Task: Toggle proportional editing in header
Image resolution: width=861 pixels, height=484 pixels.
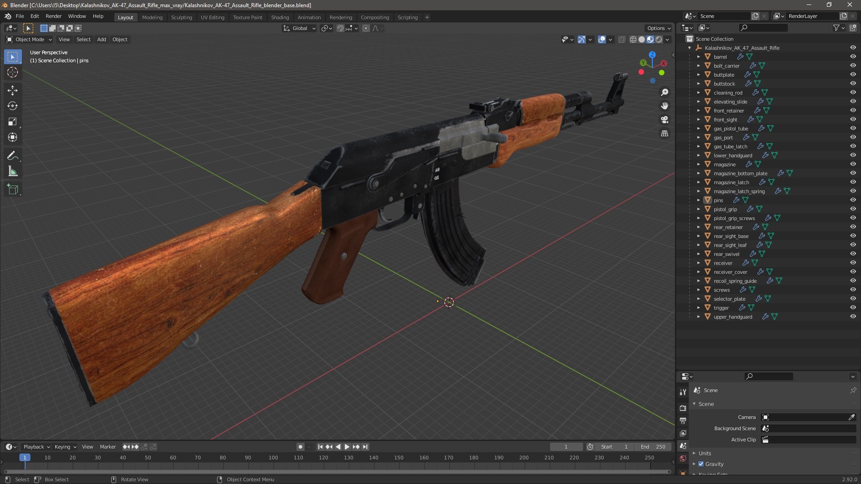Action: click(366, 28)
